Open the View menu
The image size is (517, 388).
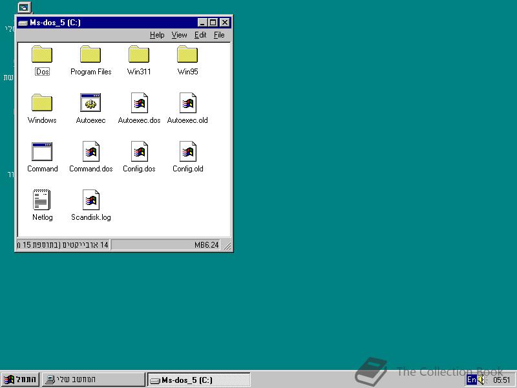180,35
